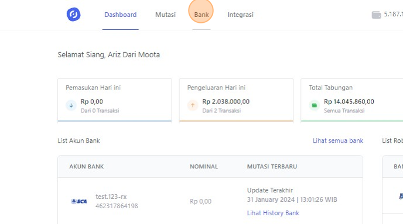
Task: Click the wallet balance icon
Action: pos(376,15)
